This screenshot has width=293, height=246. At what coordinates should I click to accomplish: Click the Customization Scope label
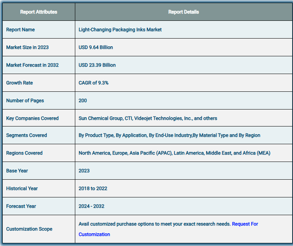[29, 229]
